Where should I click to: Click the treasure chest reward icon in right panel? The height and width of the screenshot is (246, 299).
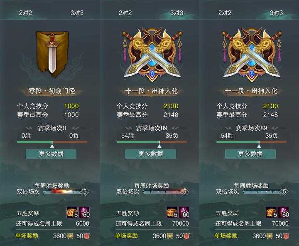[x=272, y=212]
